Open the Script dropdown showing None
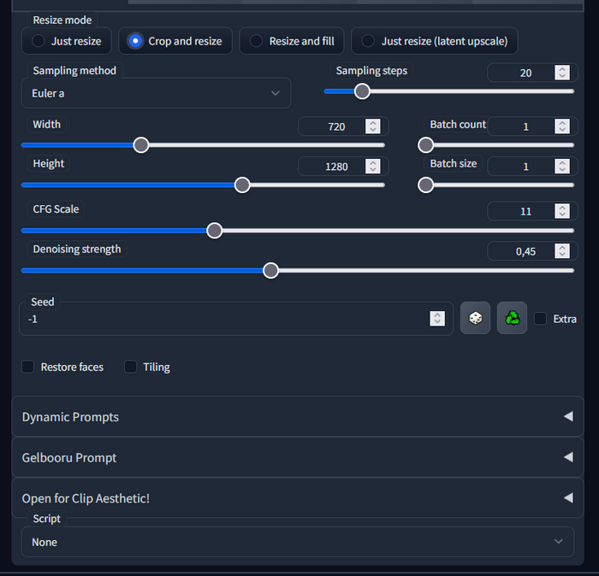 [x=297, y=542]
